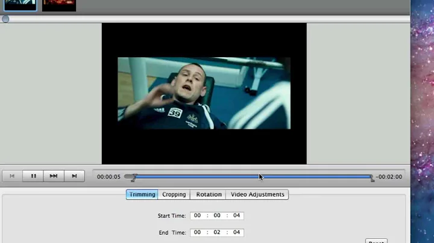This screenshot has height=243, width=434.
Task: Click the End Time label
Action: tap(172, 233)
